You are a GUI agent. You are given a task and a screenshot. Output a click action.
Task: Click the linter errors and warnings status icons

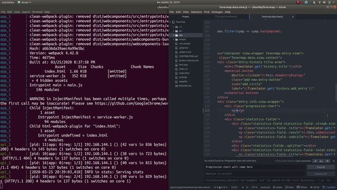pos(221,187)
